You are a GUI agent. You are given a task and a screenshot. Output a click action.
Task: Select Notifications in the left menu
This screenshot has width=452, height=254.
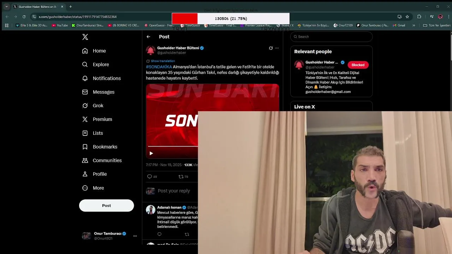pos(101,78)
